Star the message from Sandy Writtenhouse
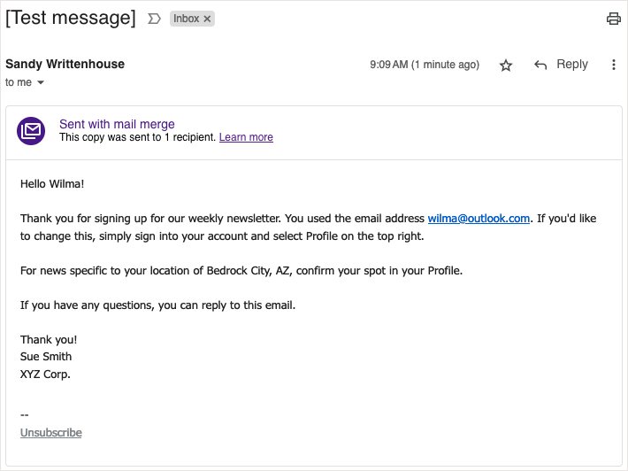The height and width of the screenshot is (471, 628). 506,65
